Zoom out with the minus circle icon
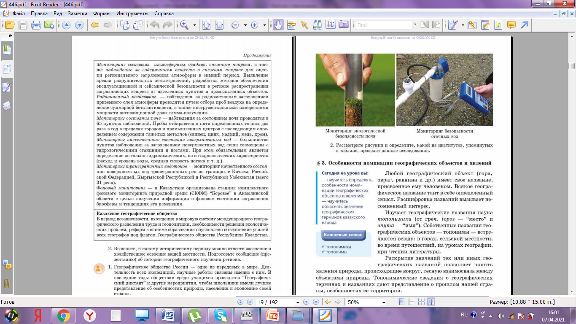Image resolution: width=576 pixels, height=324 pixels. [x=235, y=25]
